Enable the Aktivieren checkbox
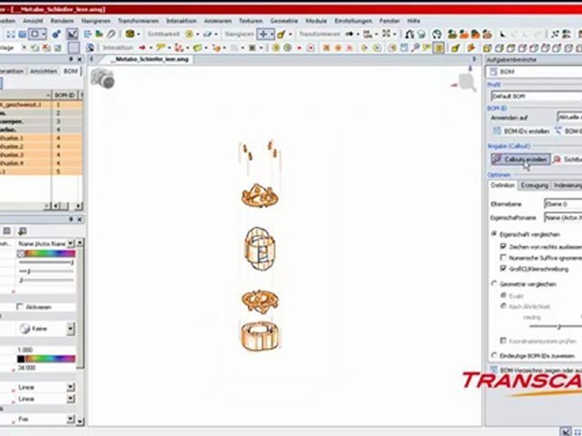The width and height of the screenshot is (582, 436). point(19,306)
